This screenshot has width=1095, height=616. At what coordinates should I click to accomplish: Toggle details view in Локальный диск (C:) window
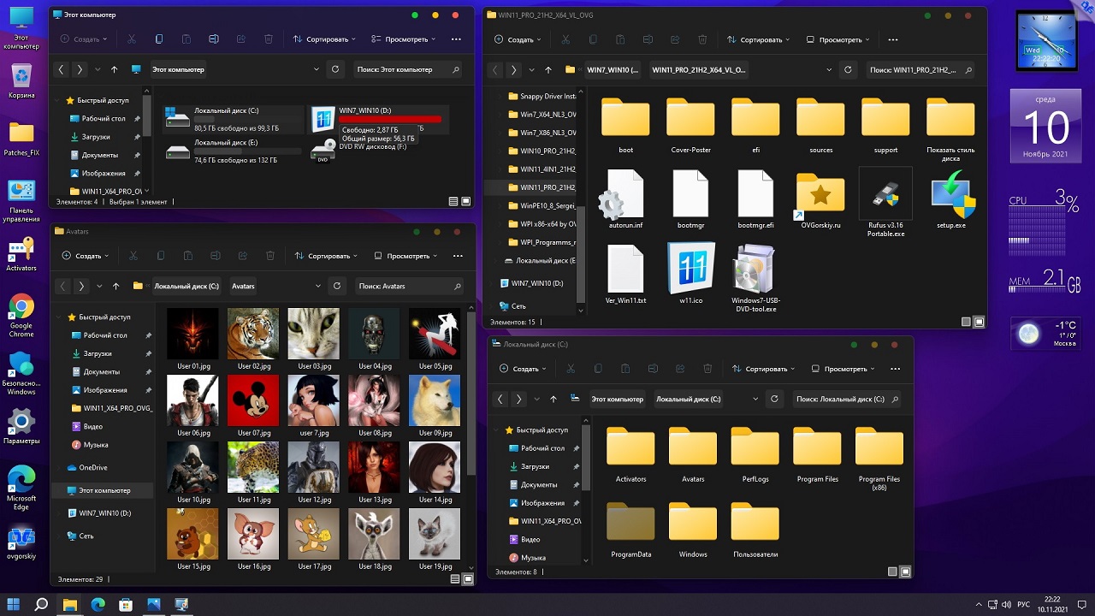click(x=892, y=572)
